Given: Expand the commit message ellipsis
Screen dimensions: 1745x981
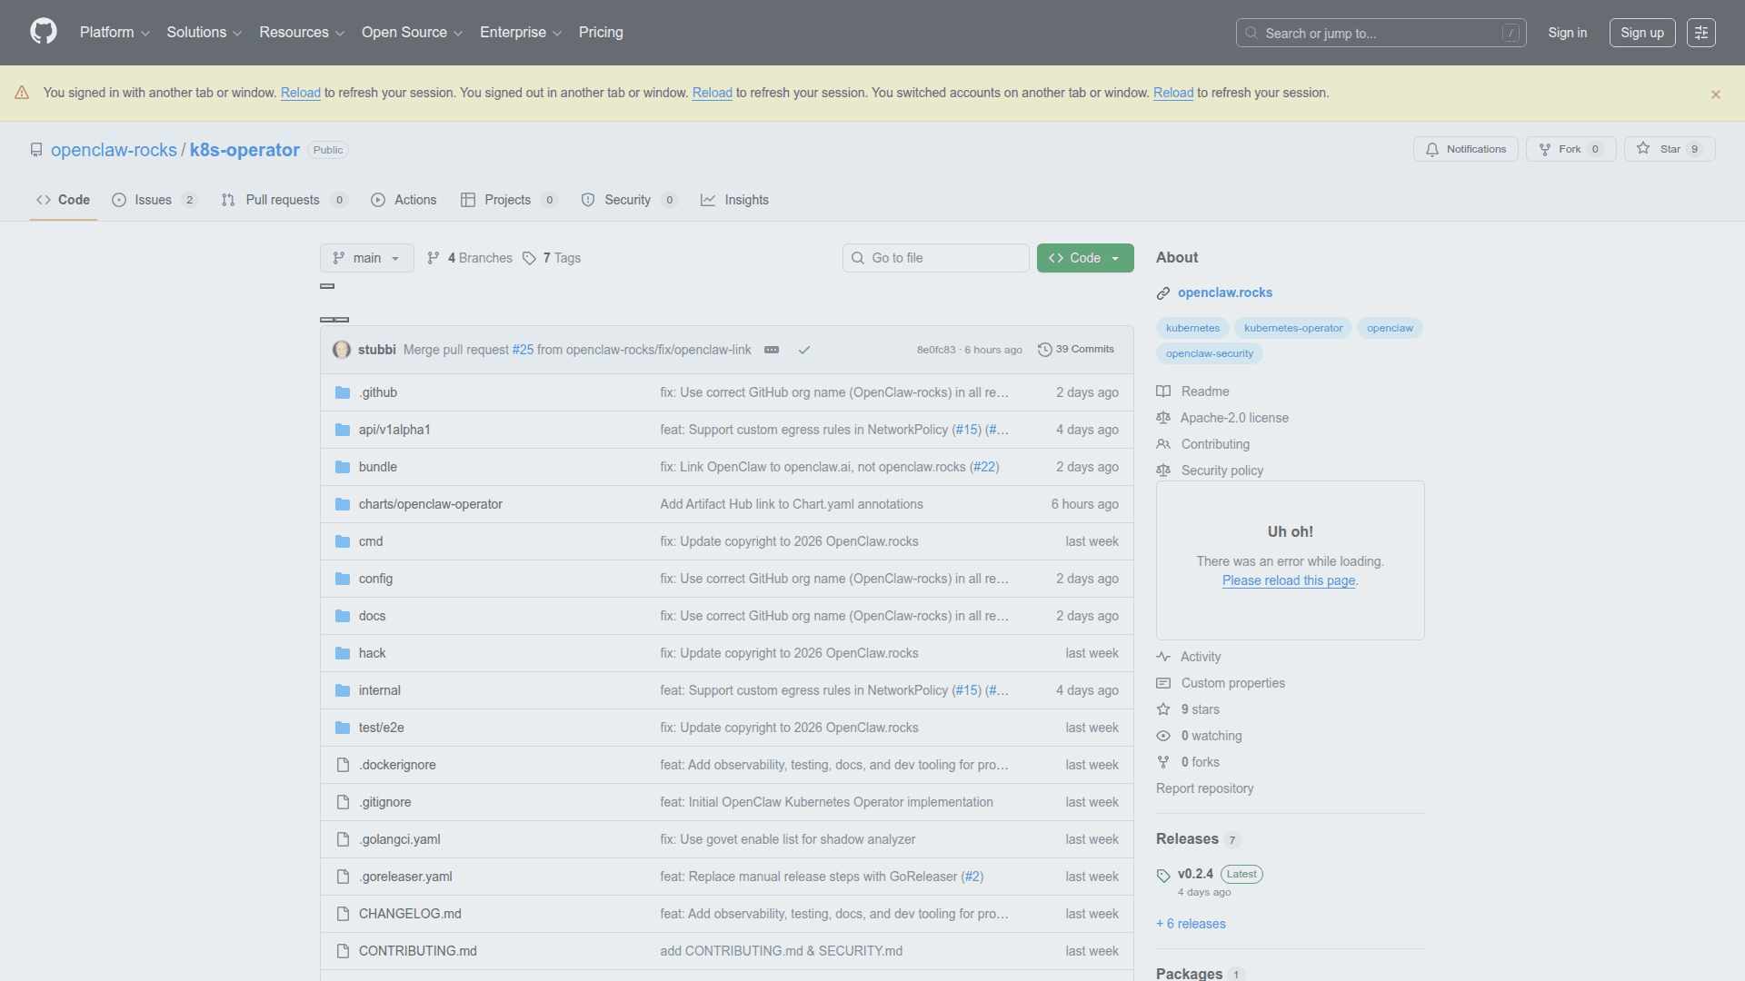Looking at the screenshot, I should pos(772,350).
